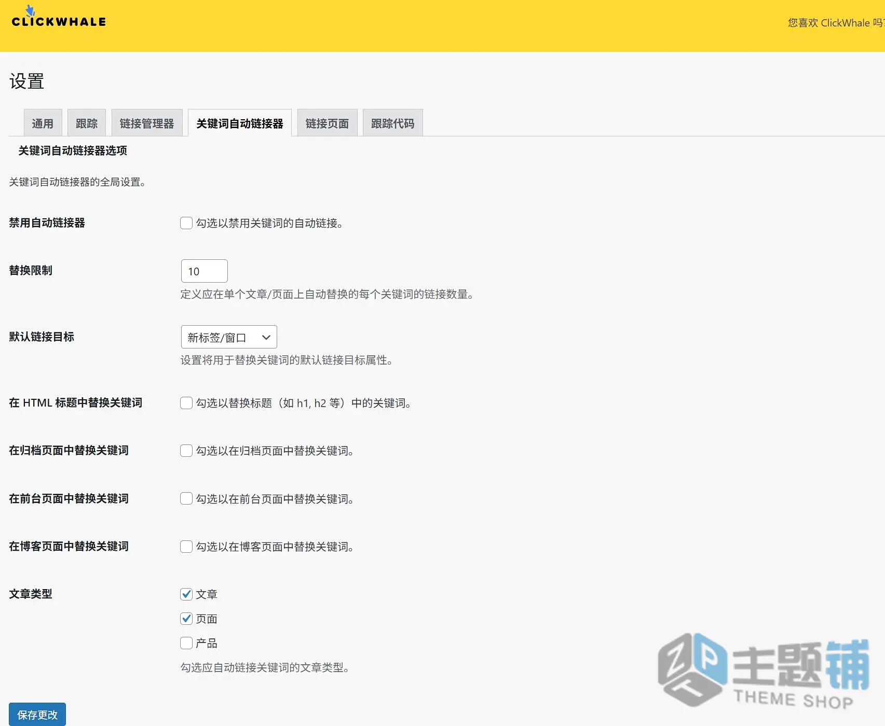Viewport: 885px width, 726px height.
Task: Click the 文章类型 row label
Action: click(31, 594)
